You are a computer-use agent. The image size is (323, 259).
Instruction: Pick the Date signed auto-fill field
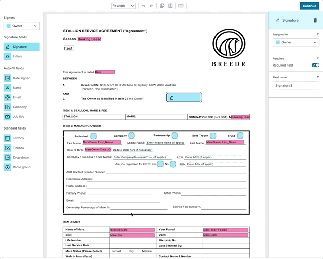(21, 78)
